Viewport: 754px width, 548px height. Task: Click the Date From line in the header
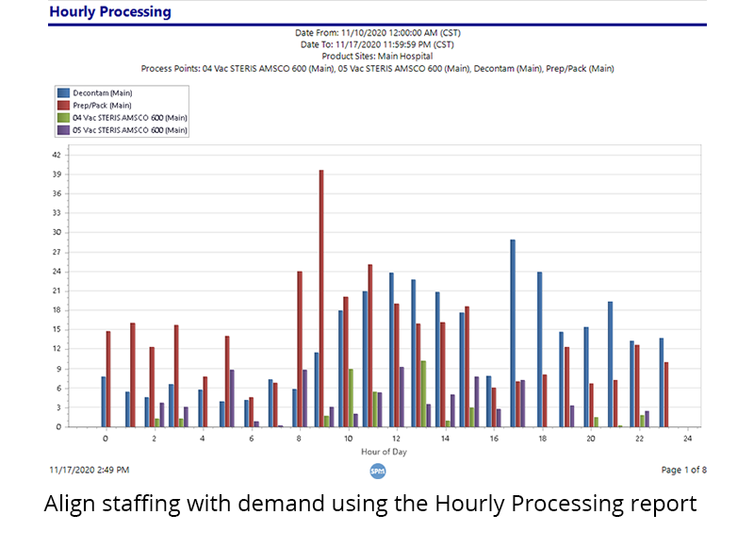pyautogui.click(x=378, y=33)
